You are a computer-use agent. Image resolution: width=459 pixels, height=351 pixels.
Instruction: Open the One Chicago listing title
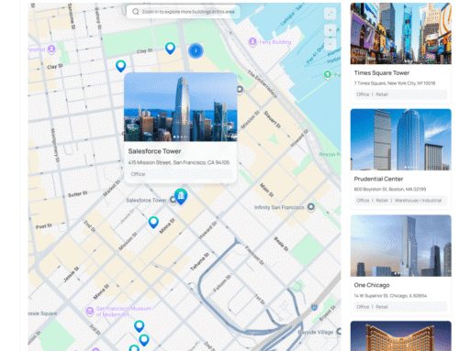click(372, 285)
